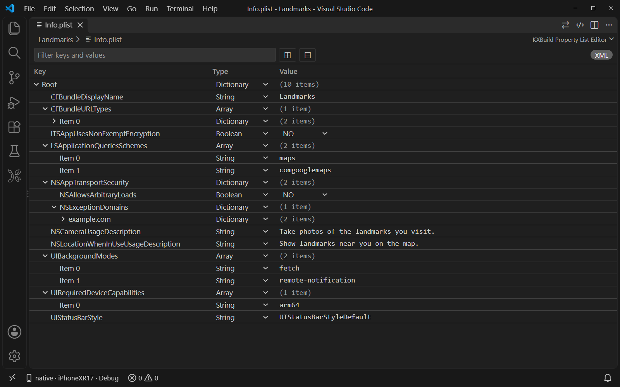Open Run and Debug view

pyautogui.click(x=14, y=102)
